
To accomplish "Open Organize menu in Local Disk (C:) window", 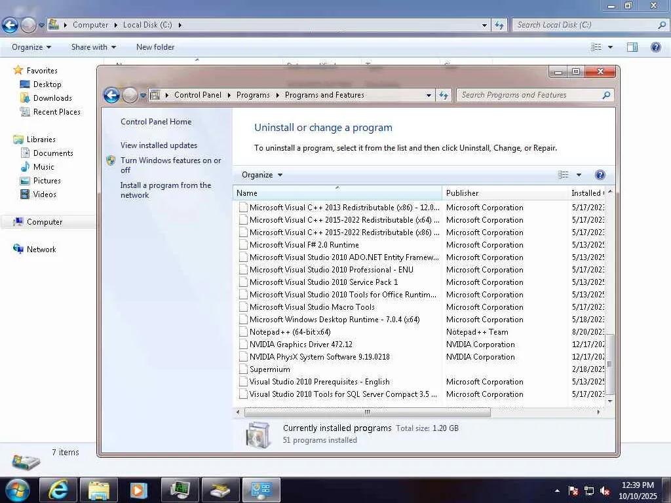I will click(31, 47).
